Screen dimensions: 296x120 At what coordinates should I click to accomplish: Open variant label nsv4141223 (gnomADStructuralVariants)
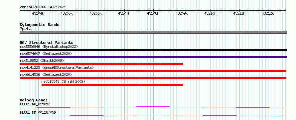coord(57,67)
